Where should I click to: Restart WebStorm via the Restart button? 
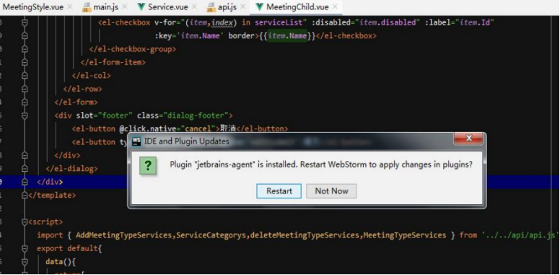click(279, 191)
